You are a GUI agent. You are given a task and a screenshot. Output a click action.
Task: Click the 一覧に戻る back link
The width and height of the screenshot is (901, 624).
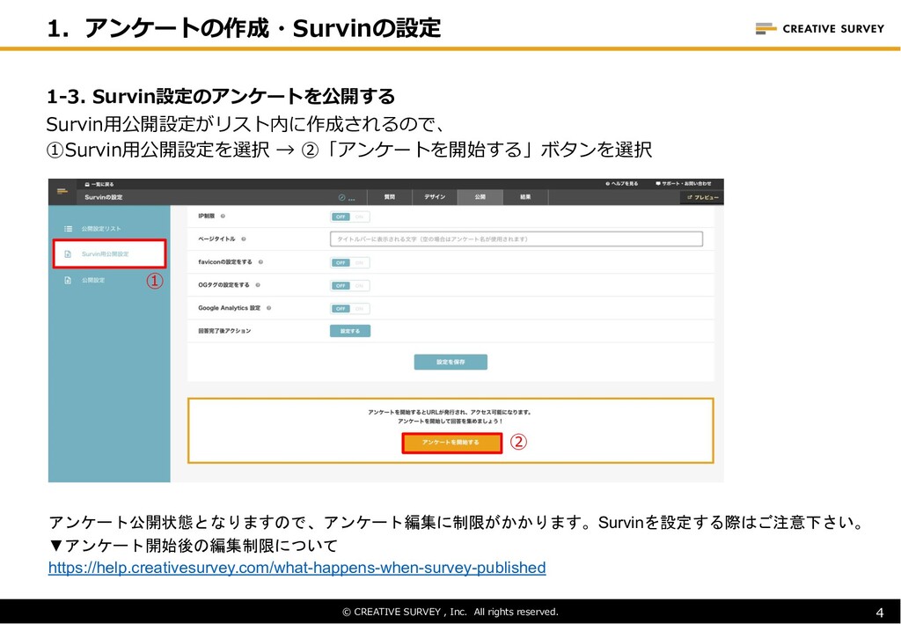[99, 185]
